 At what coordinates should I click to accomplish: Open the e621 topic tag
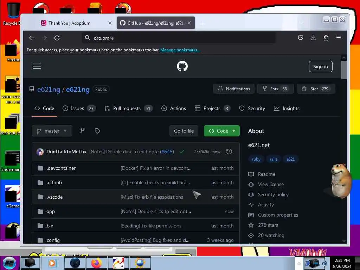click(290, 159)
